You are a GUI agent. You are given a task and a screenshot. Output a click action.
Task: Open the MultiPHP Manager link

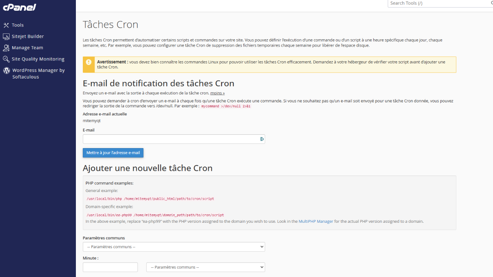coord(316,222)
